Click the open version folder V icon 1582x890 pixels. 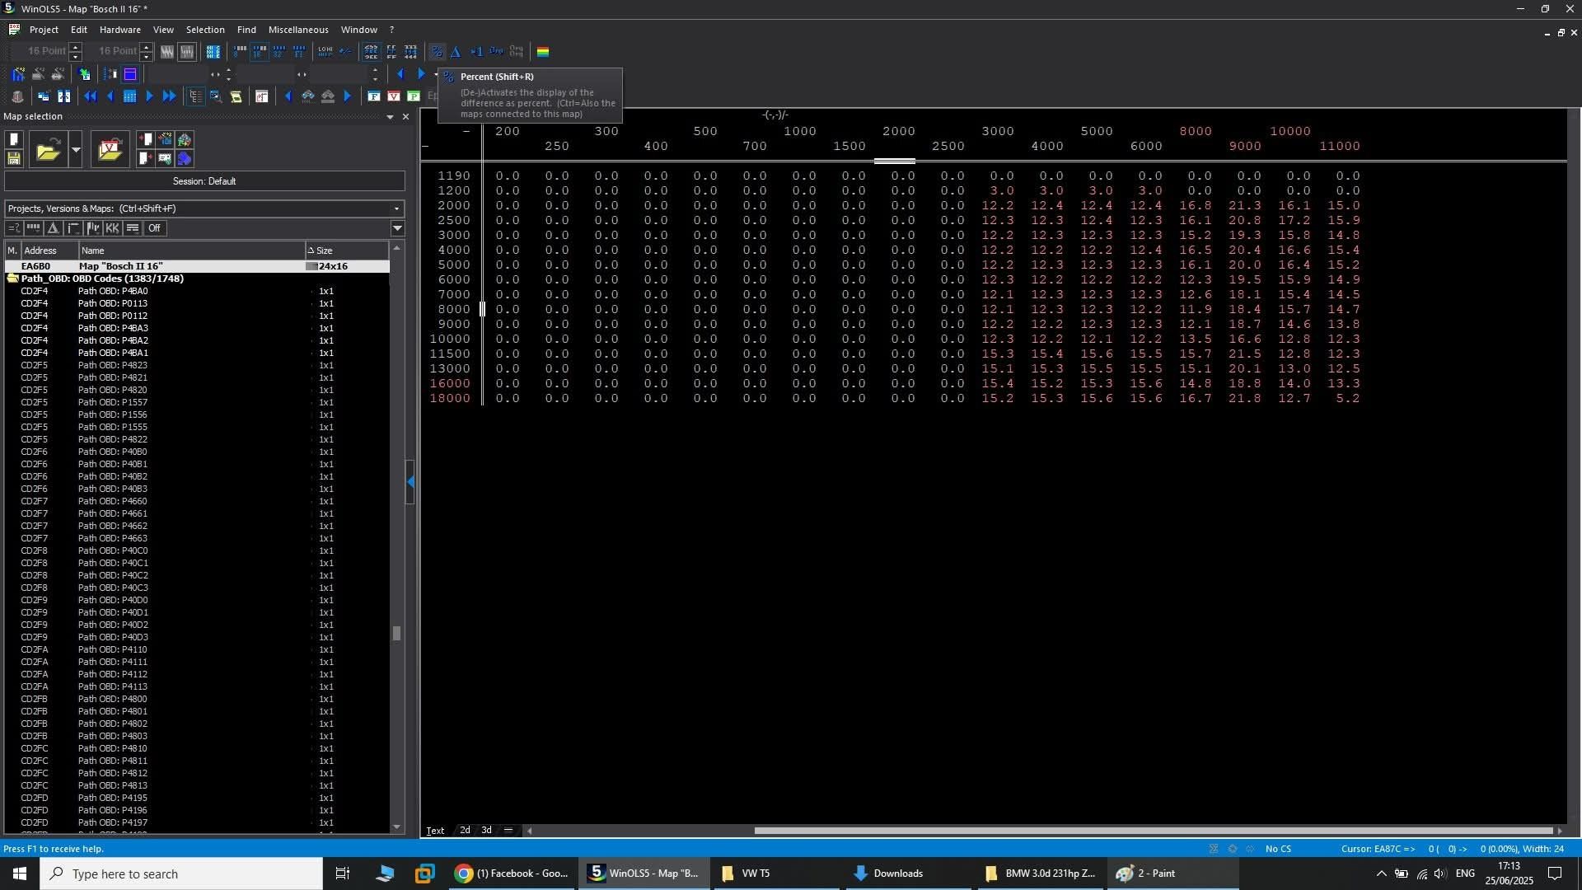[x=110, y=149]
